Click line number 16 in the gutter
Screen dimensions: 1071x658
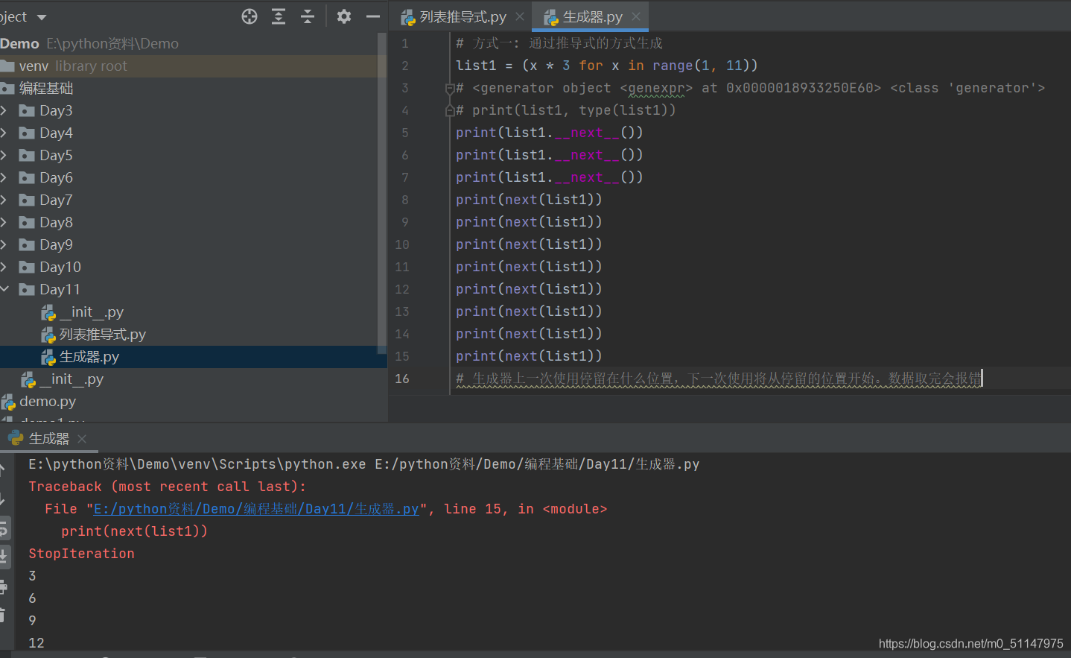(402, 379)
